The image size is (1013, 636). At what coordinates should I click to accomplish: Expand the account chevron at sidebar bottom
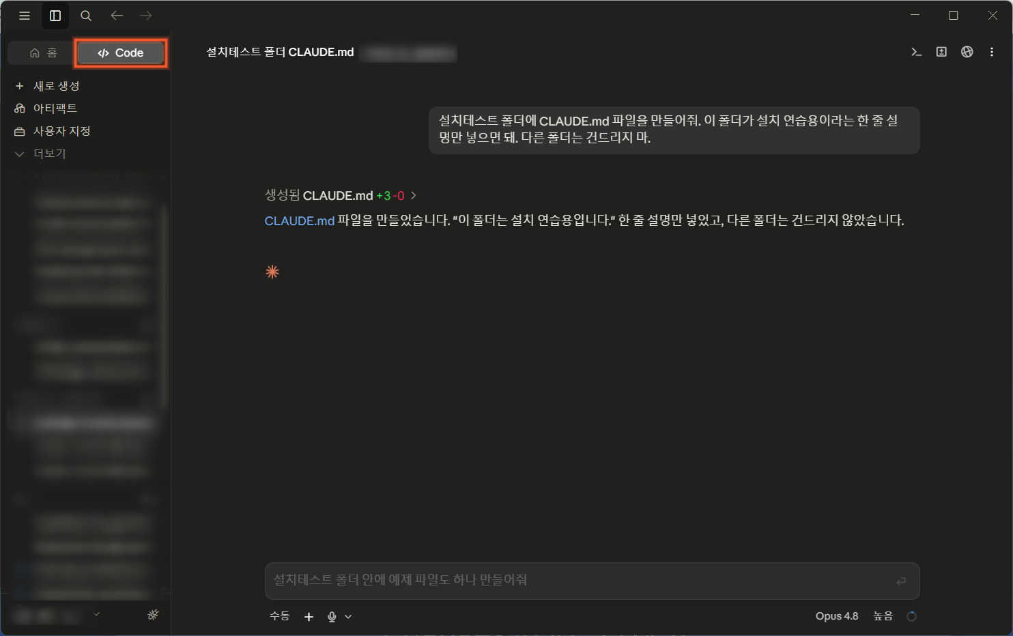96,614
